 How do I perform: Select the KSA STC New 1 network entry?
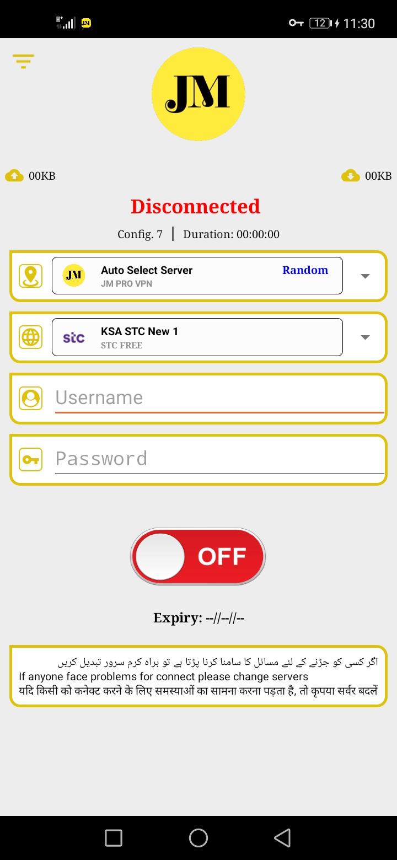pos(197,337)
